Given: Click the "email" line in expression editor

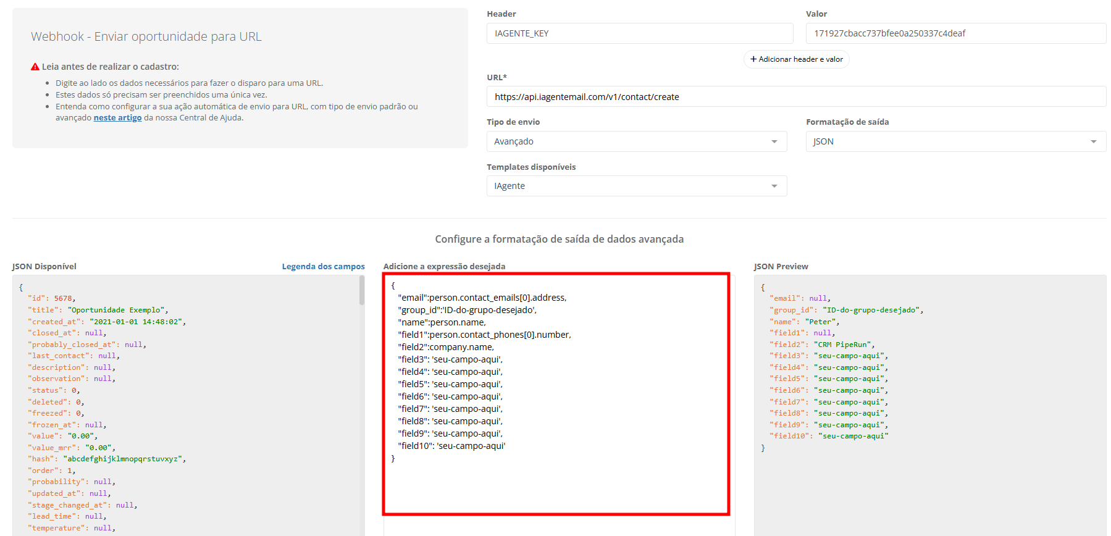Looking at the screenshot, I should [x=482, y=298].
